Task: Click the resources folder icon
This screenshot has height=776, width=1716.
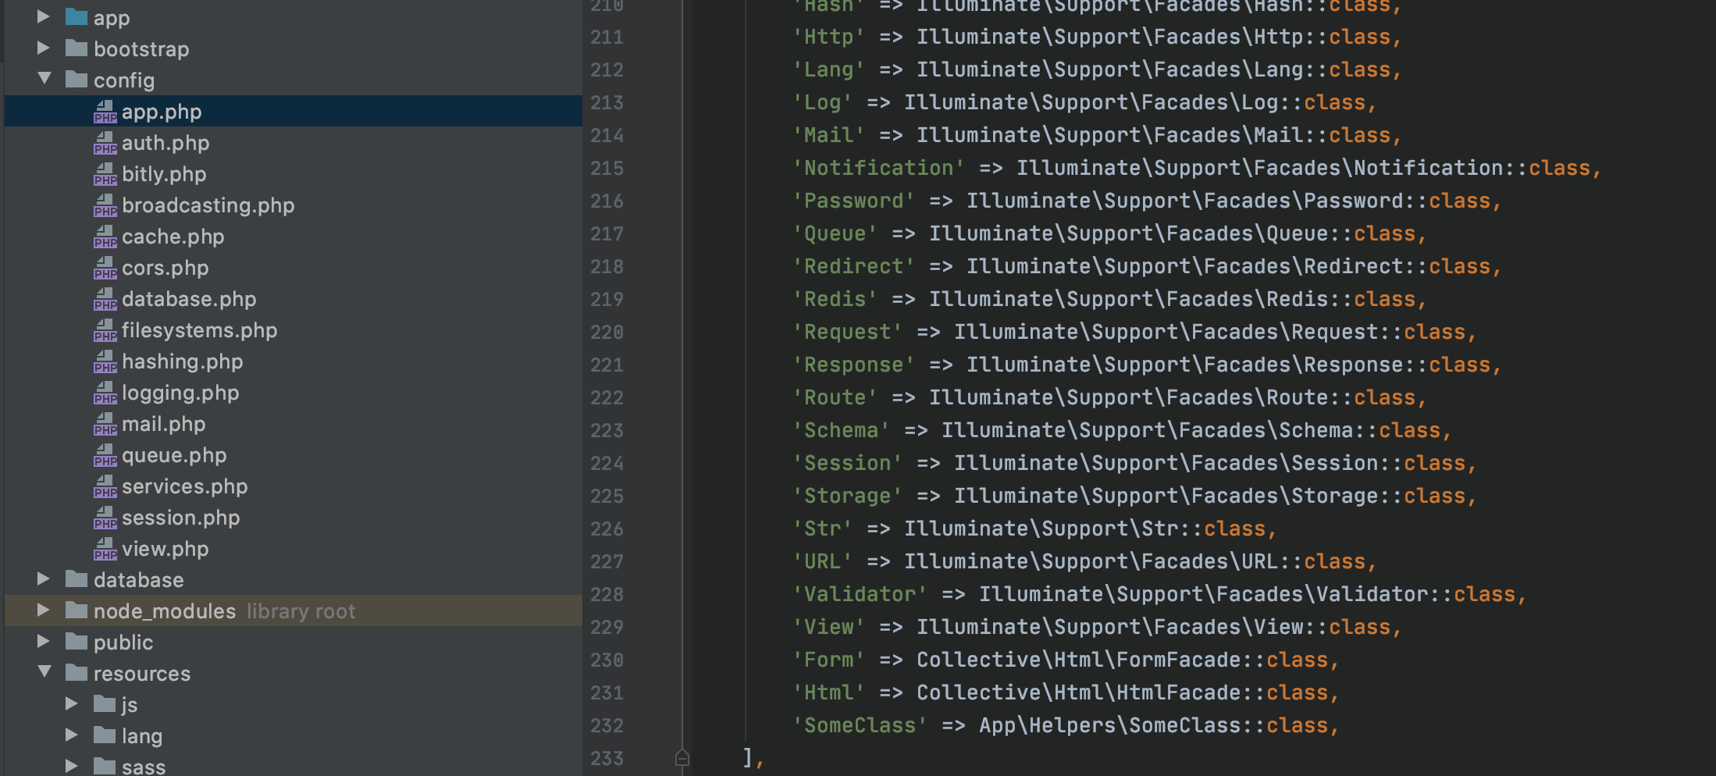Action: (76, 673)
